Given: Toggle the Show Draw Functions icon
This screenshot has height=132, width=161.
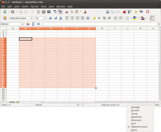Looking at the screenshot, I should coord(130,12).
